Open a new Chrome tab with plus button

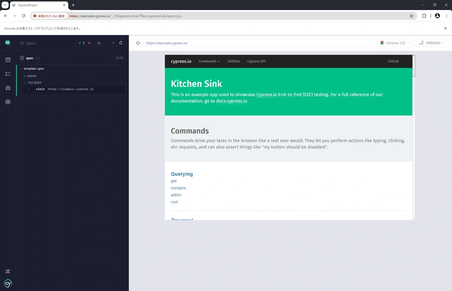coord(73,5)
